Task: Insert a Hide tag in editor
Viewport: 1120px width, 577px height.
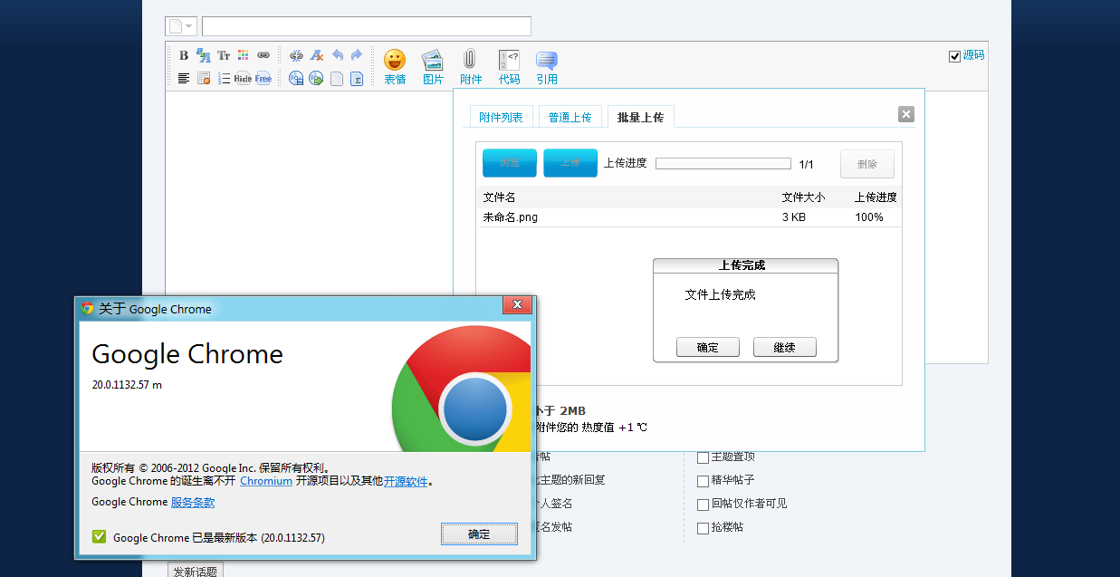Action: [243, 79]
